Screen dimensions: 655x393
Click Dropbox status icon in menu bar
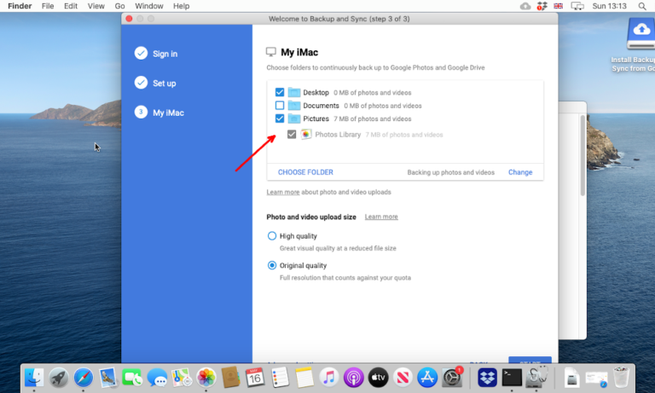tap(542, 6)
